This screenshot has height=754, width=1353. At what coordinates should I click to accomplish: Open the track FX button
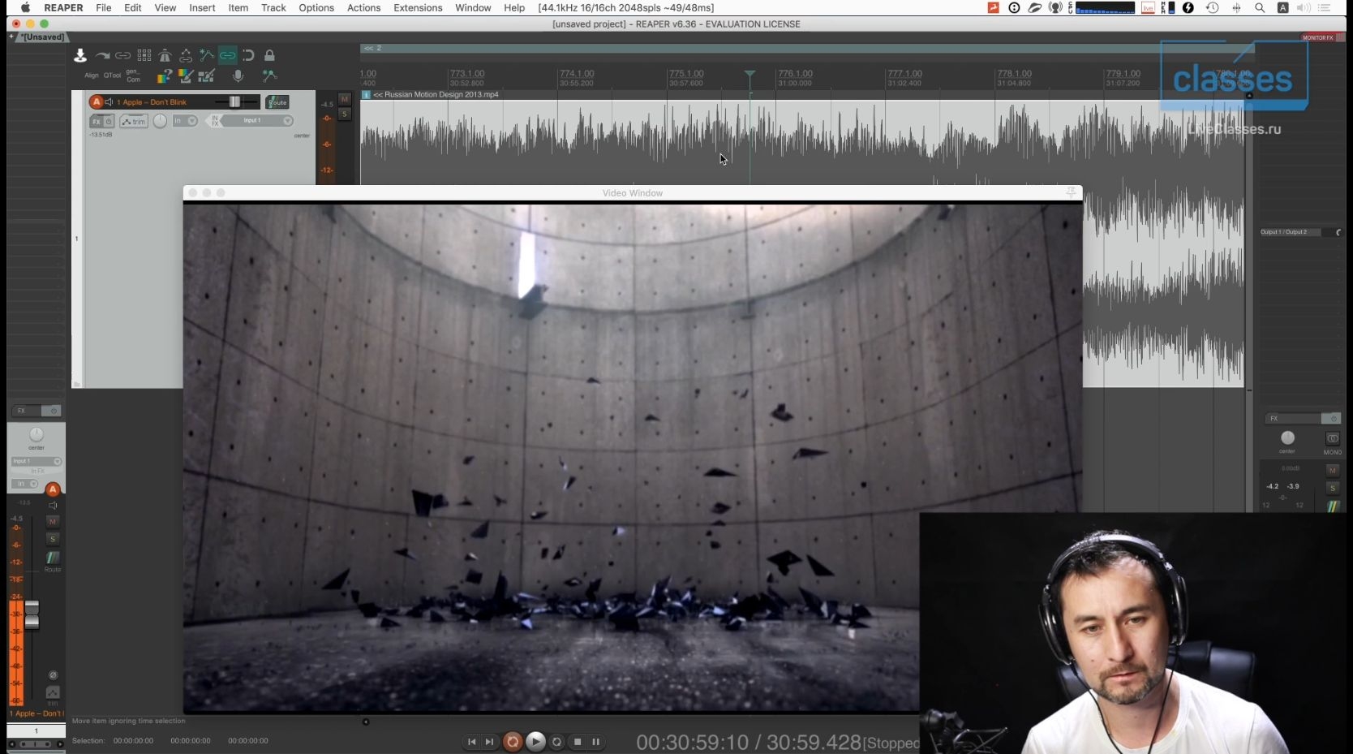pyautogui.click(x=96, y=121)
